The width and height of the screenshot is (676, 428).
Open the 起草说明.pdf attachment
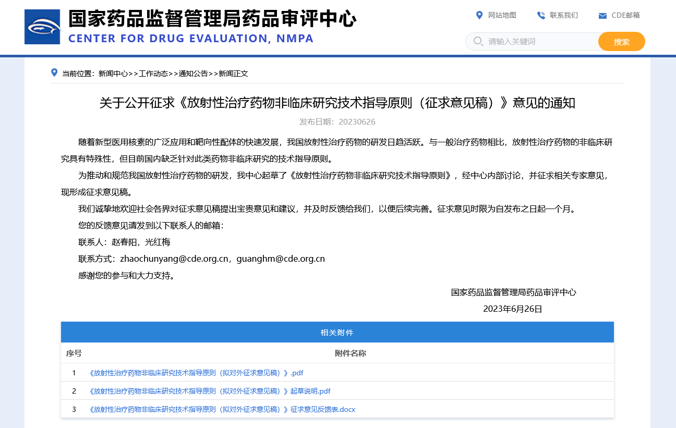(x=210, y=391)
